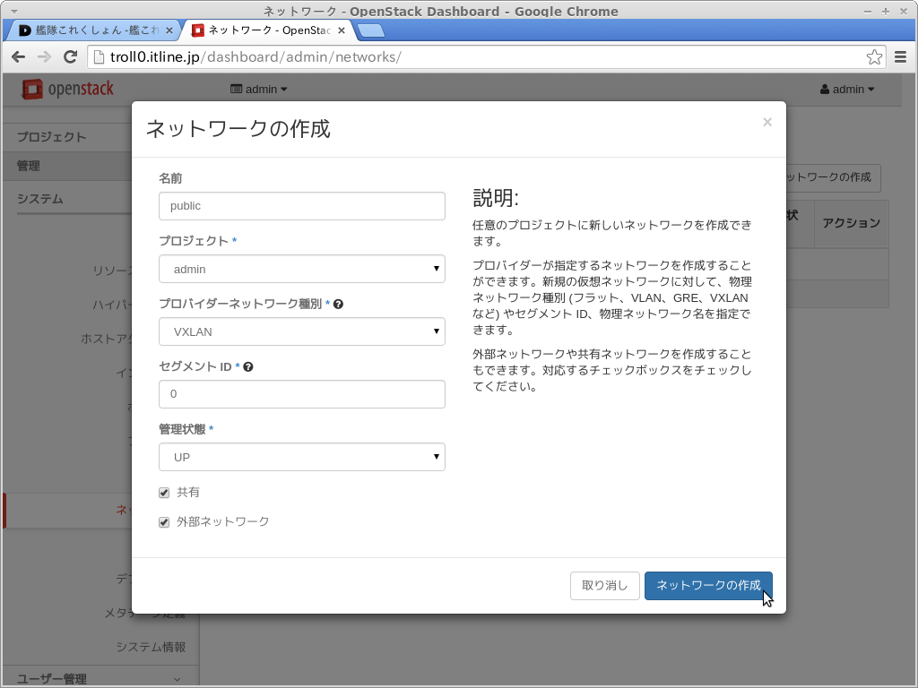Switch to the 艦隊これくしょん browser tab
Screen dimensions: 918x688
click(90, 30)
